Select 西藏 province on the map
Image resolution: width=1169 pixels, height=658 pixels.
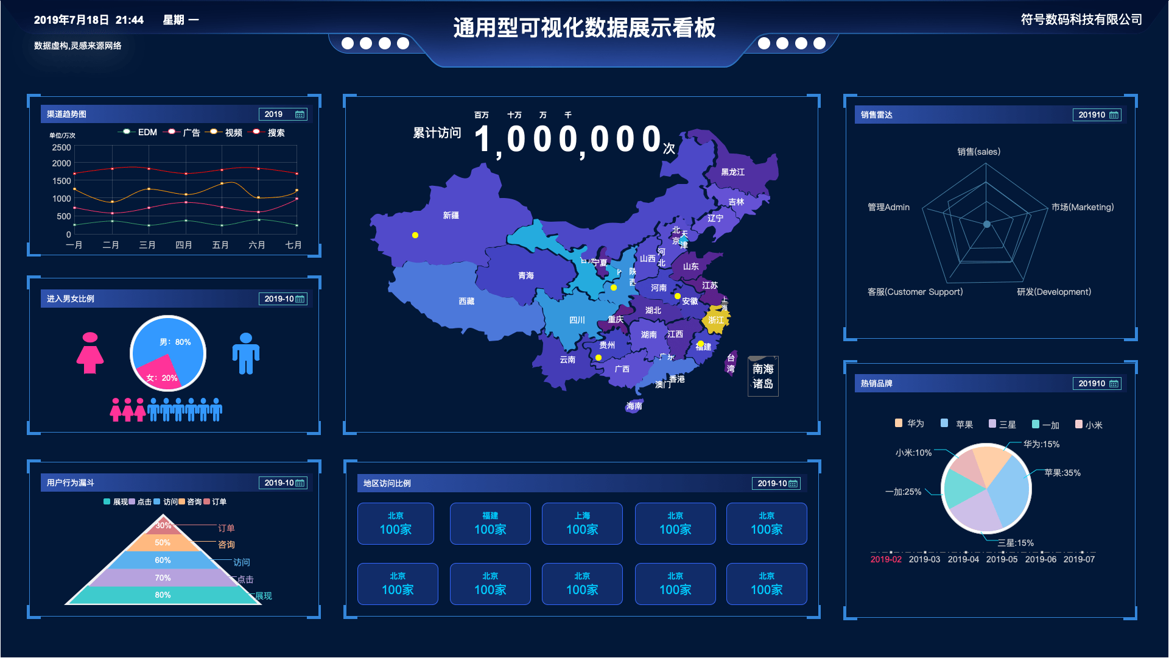tap(466, 301)
